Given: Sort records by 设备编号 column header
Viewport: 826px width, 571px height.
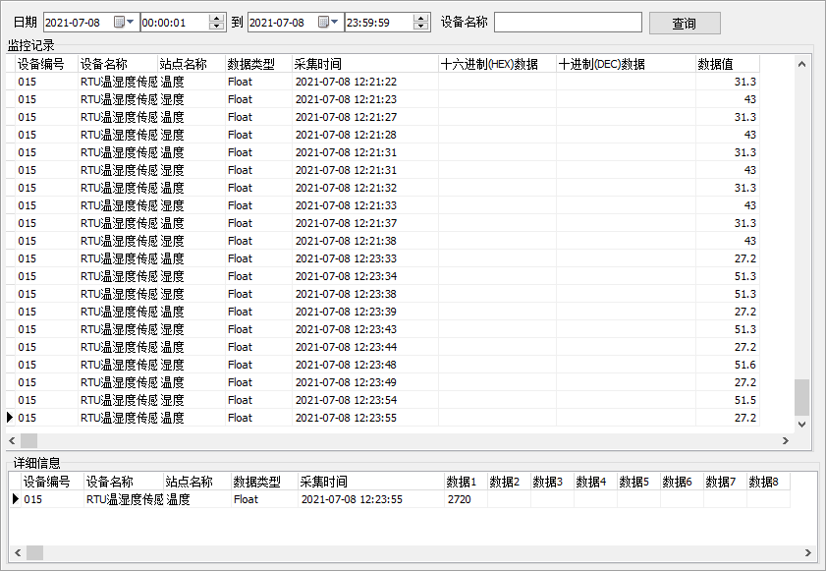Looking at the screenshot, I should 47,64.
